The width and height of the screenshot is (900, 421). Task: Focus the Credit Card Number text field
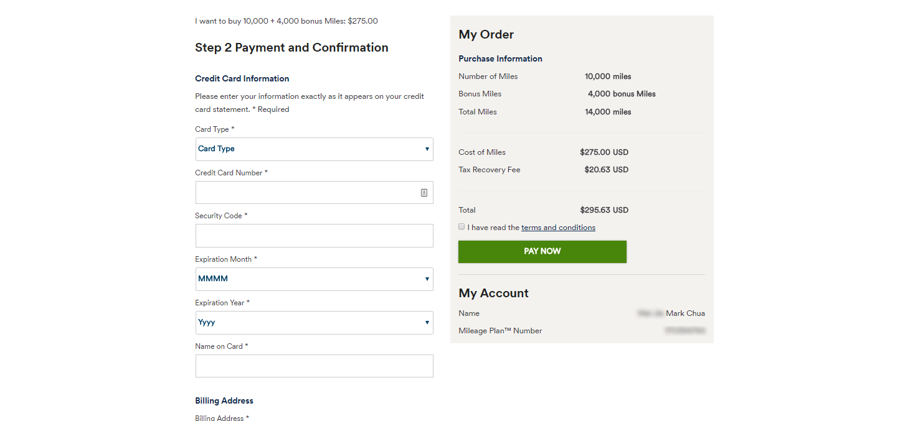[x=306, y=193]
